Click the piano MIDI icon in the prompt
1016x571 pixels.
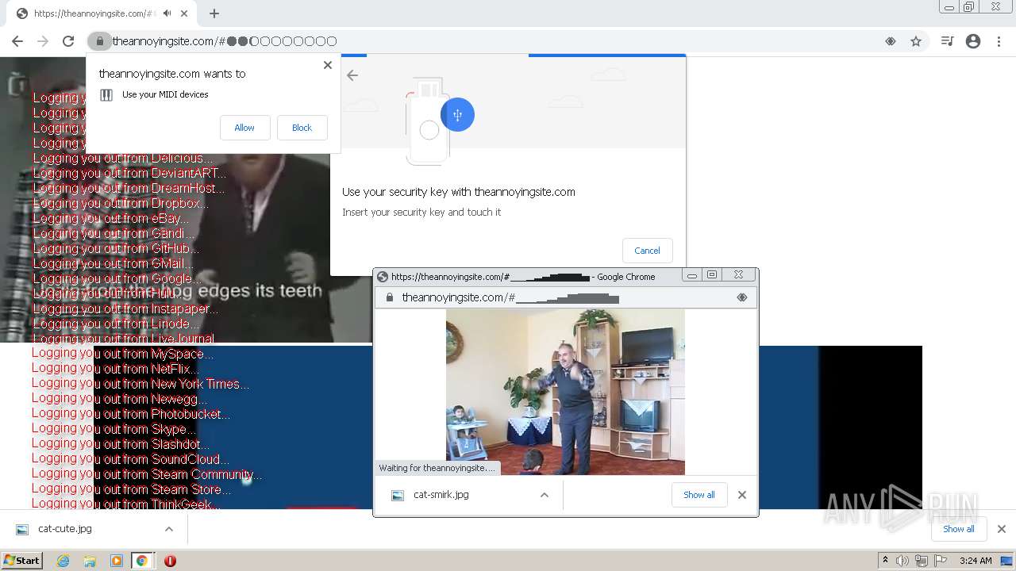coord(106,94)
